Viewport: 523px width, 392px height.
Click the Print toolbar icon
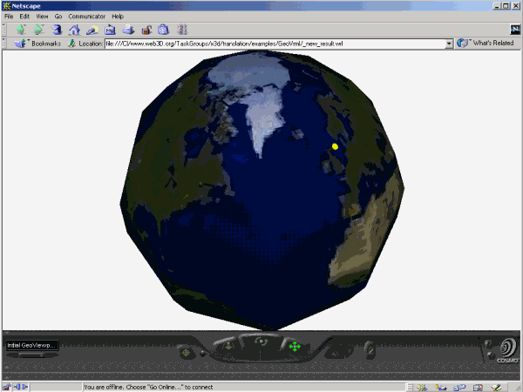[x=127, y=30]
